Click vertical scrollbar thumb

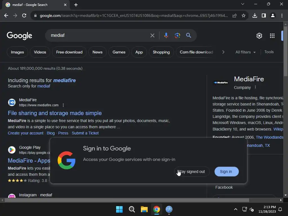(285, 51)
